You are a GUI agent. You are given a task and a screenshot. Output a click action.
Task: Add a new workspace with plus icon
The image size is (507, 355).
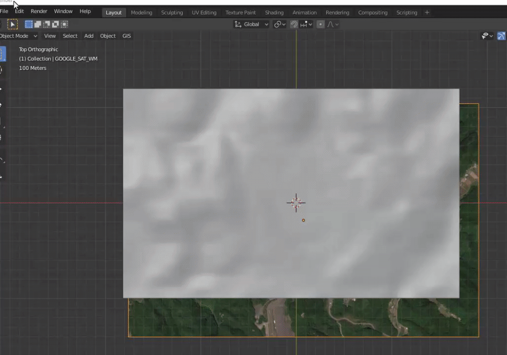[x=427, y=13]
